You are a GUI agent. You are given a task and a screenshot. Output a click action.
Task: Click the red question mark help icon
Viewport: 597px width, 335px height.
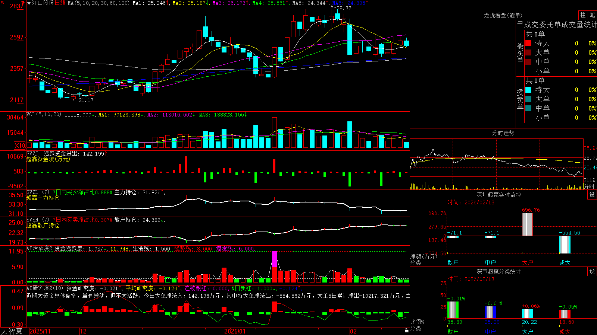click(x=23, y=3)
